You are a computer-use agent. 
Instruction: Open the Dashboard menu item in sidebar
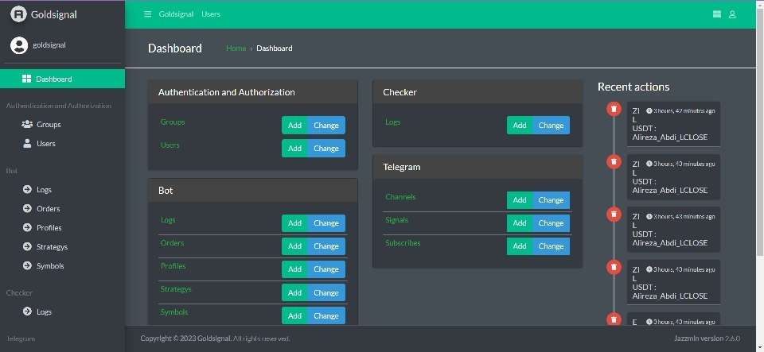click(62, 79)
